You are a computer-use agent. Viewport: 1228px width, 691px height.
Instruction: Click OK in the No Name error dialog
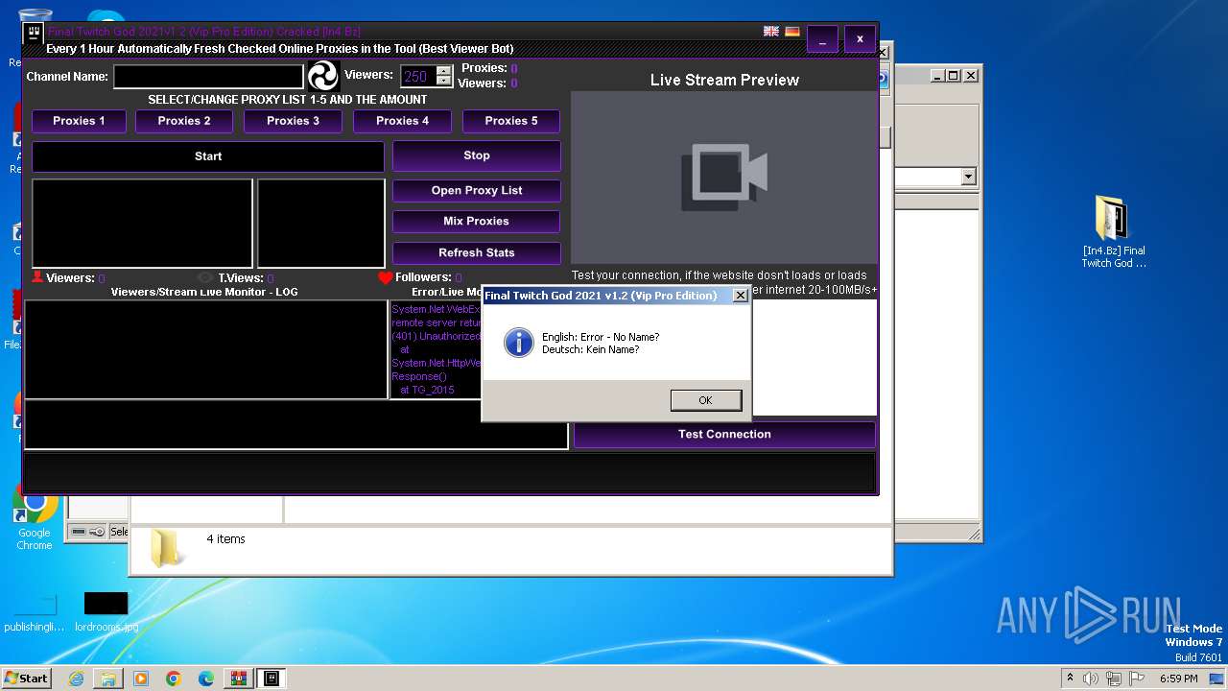click(x=706, y=400)
